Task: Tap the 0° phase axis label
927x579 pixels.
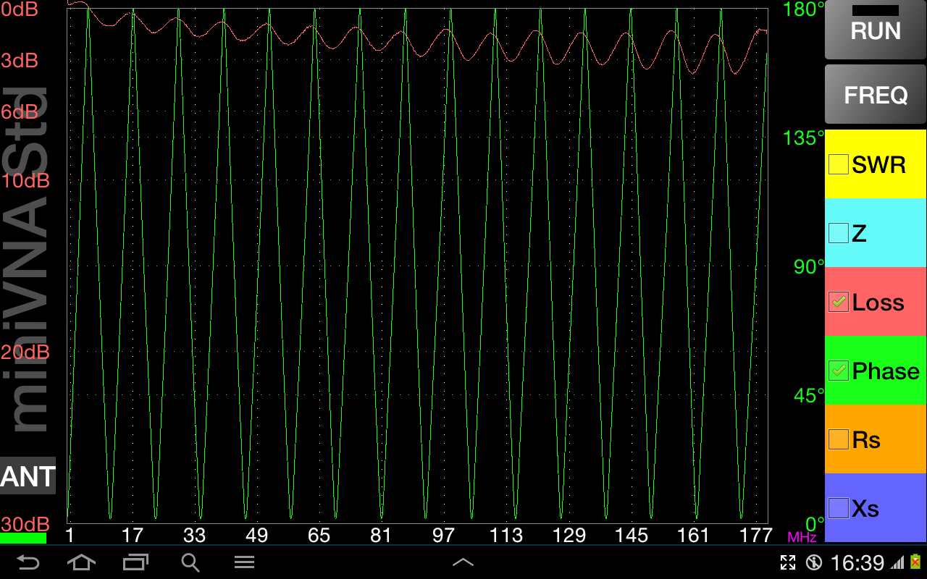Action: pyautogui.click(x=815, y=523)
